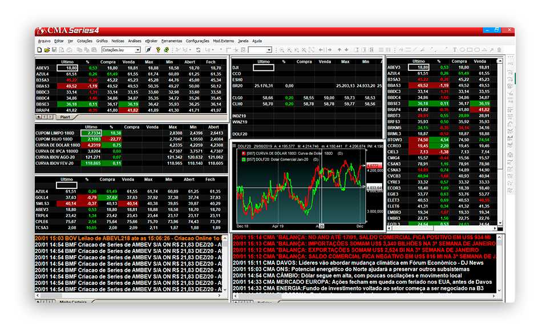
Task: Save the layout with the floppy icon
Action: [54, 50]
